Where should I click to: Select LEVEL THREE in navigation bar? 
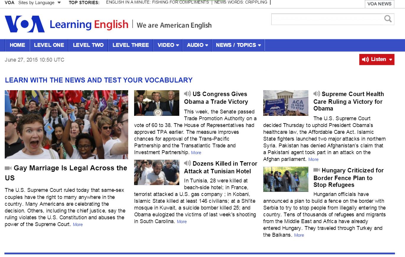[x=131, y=45]
